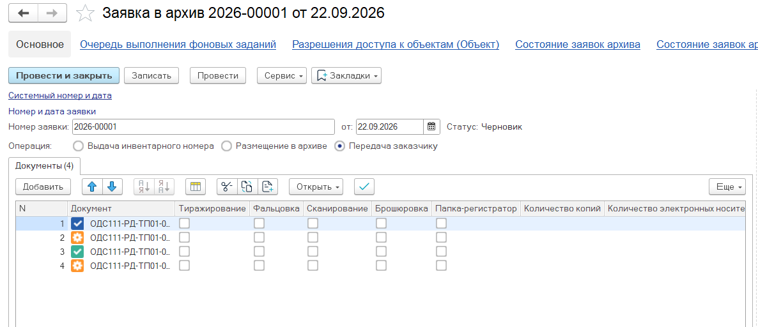Paste rows with the paste-plus icon
The image size is (758, 327).
[x=268, y=186]
